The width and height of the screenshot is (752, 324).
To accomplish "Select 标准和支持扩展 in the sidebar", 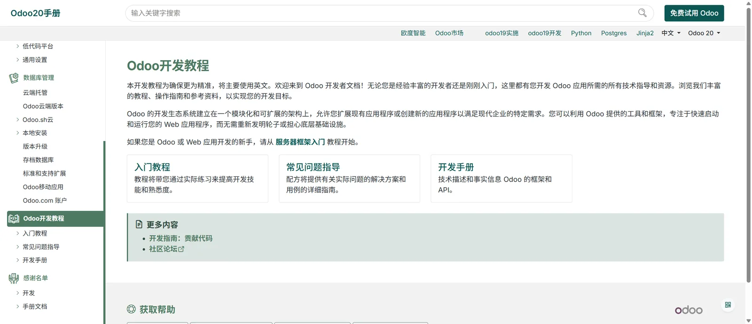I will coord(45,174).
